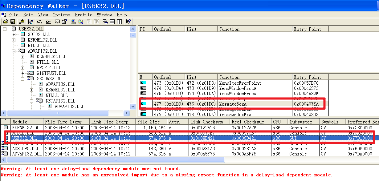Open the Edit menu
The width and height of the screenshot is (379, 181).
pyautogui.click(x=28, y=14)
